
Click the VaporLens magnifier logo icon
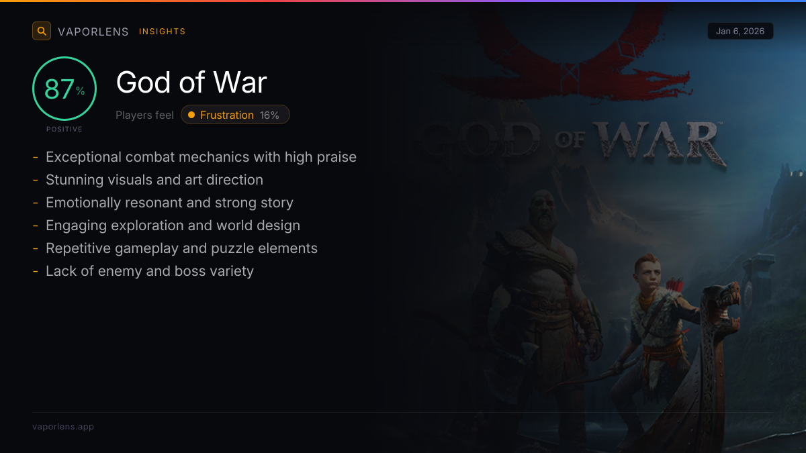pos(42,31)
